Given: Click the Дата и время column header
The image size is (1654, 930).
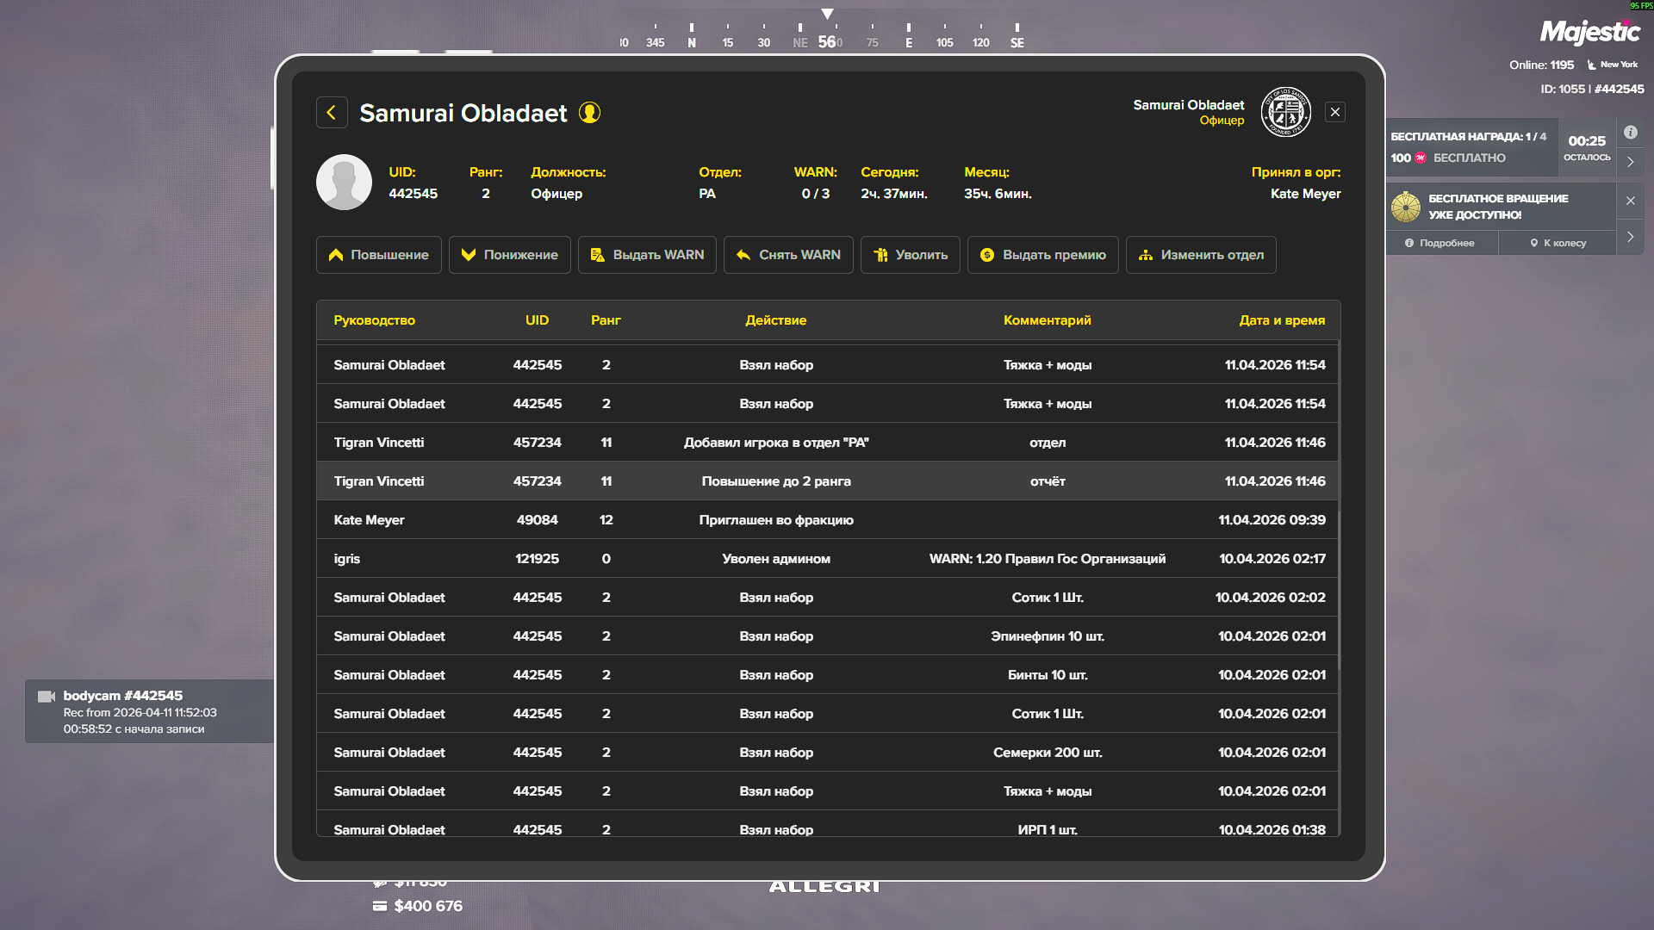Looking at the screenshot, I should pos(1281,320).
